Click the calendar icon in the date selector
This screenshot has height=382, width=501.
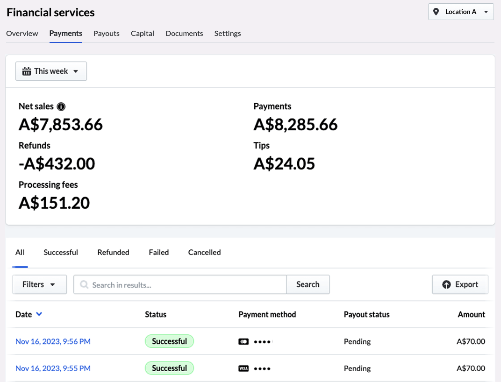[x=27, y=71]
